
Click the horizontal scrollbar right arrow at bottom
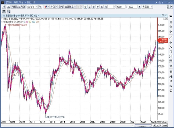pos(133,125)
